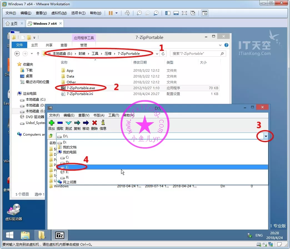Click the 7-Zip Info (信息) icon
The height and width of the screenshot is (249, 290).
[103, 123]
